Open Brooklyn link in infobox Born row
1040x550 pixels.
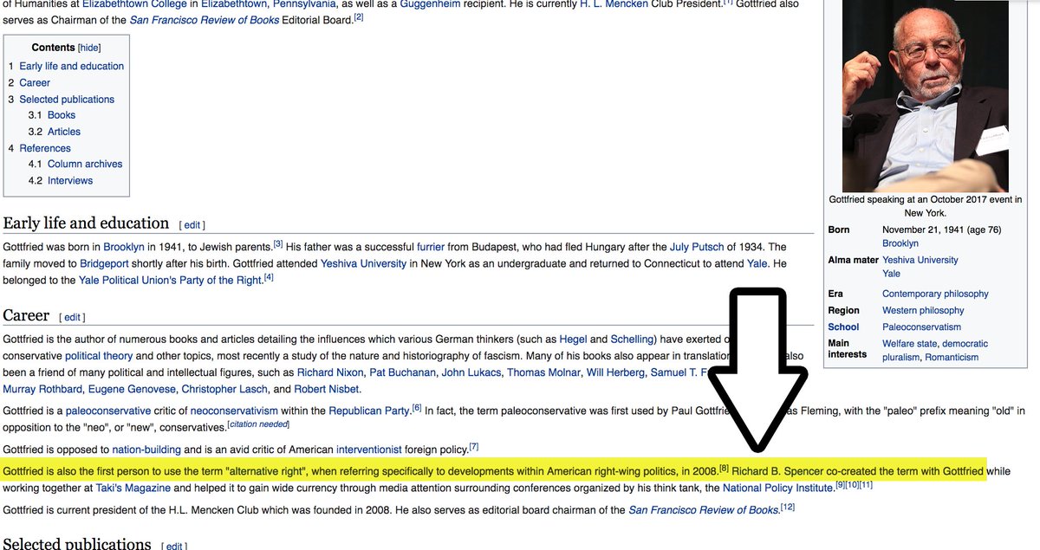click(x=900, y=243)
